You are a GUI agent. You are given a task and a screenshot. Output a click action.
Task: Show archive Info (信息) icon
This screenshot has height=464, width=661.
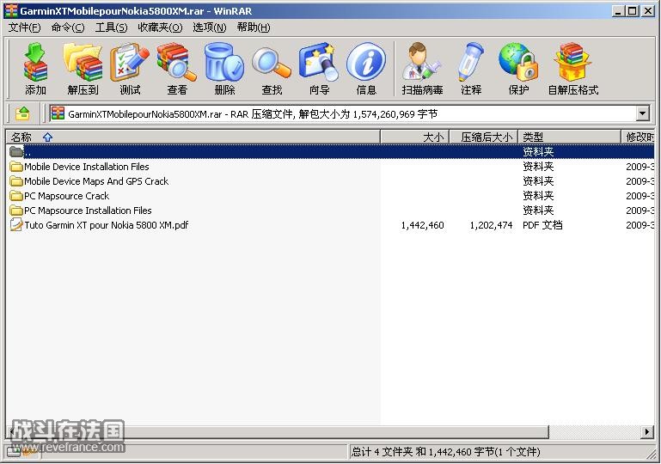point(366,69)
